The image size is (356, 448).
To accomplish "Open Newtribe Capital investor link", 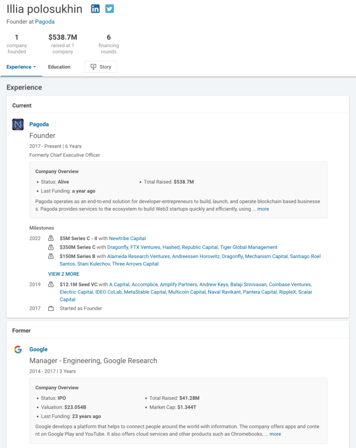I will tap(127, 238).
